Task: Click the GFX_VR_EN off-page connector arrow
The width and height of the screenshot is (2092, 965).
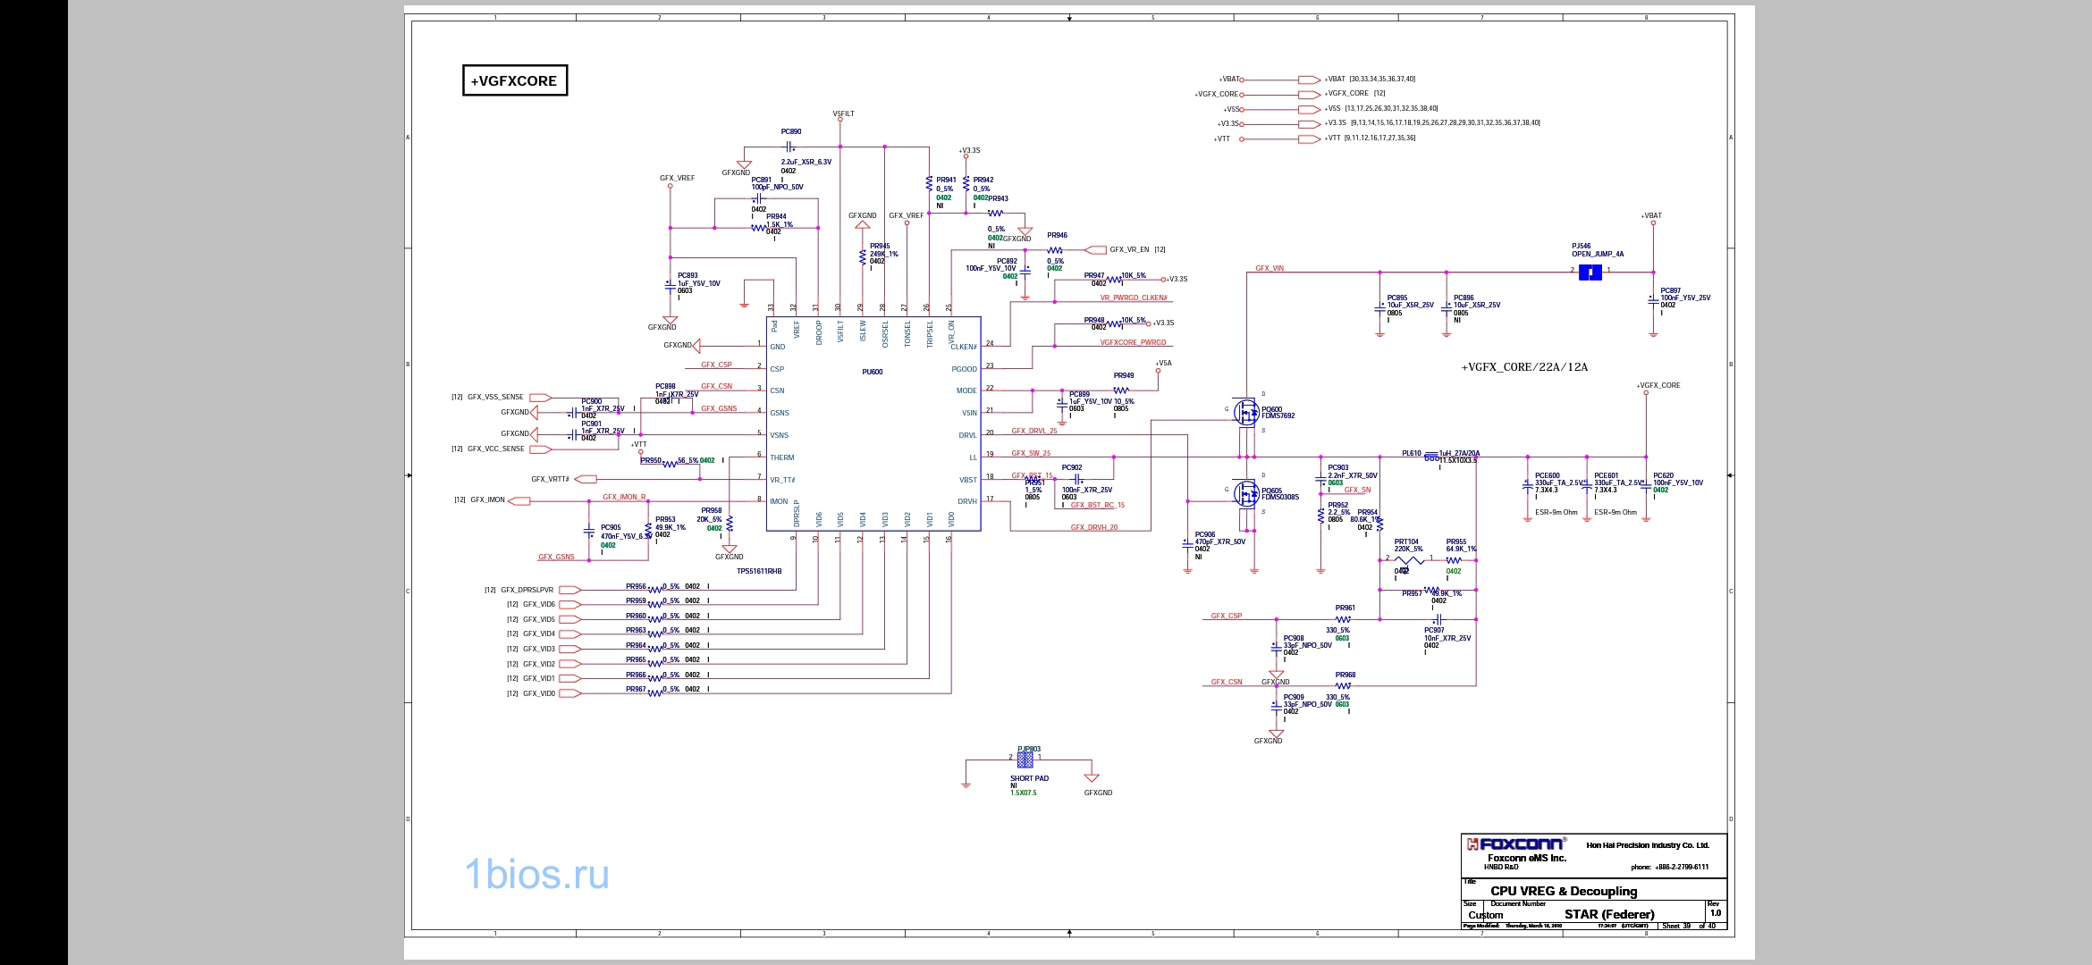Action: point(1095,250)
